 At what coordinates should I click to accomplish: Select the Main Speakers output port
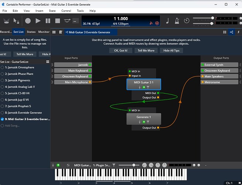219,76
